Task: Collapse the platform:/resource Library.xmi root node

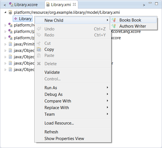Action: click(5, 12)
